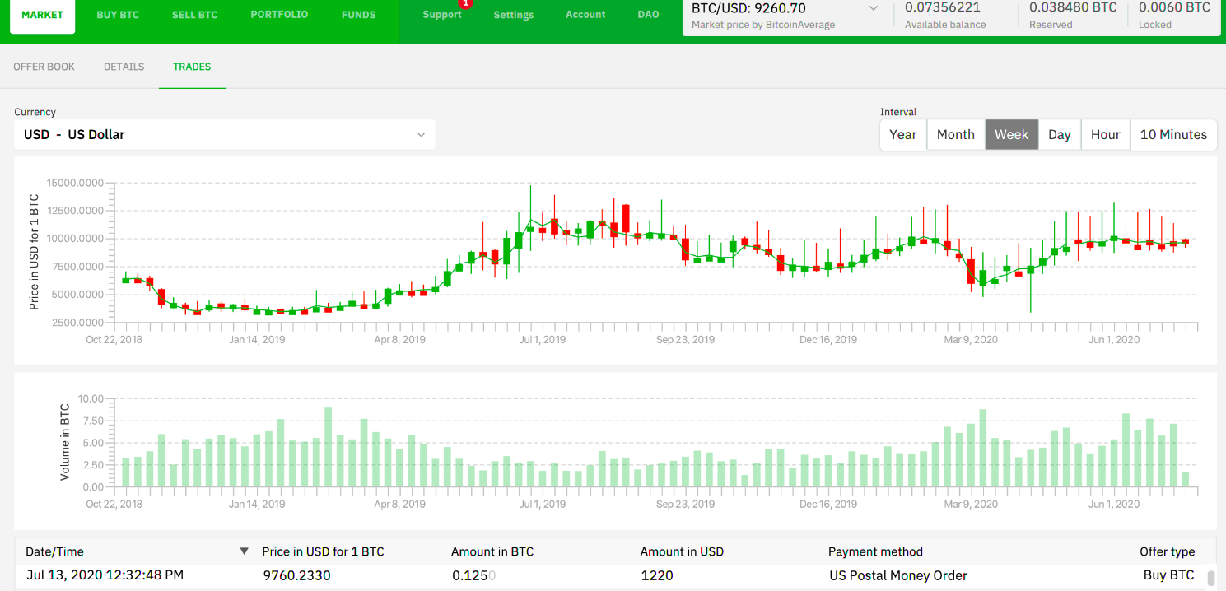Select the Week interval button
1226x591 pixels.
coord(1011,134)
